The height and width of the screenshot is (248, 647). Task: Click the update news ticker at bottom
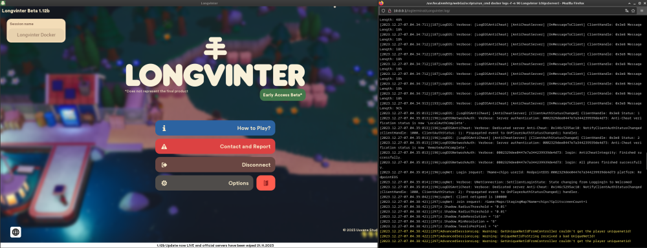click(215, 245)
